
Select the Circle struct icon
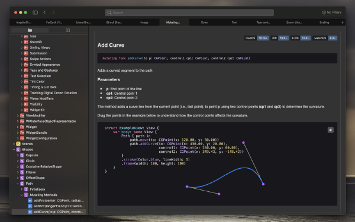(x=22, y=161)
